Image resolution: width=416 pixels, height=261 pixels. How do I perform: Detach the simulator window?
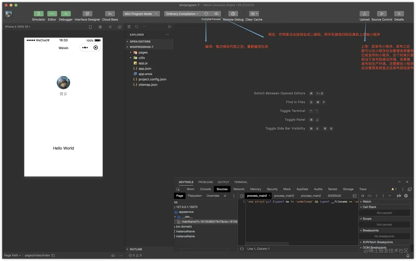pyautogui.click(x=120, y=27)
